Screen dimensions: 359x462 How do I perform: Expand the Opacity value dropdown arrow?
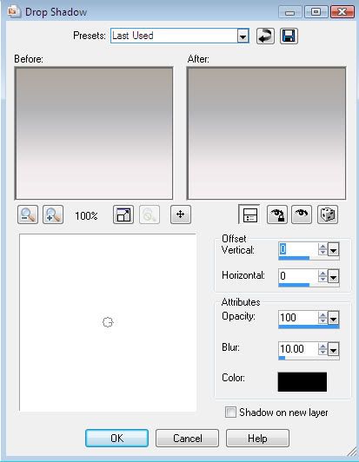(333, 319)
